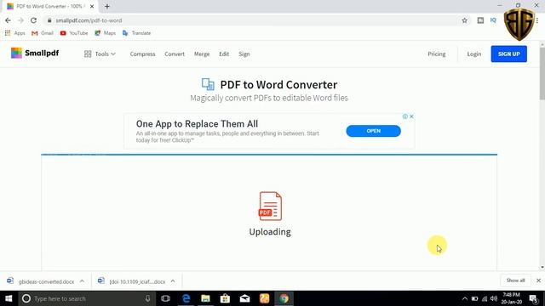
Task: Click the address bar URL
Action: click(89, 20)
